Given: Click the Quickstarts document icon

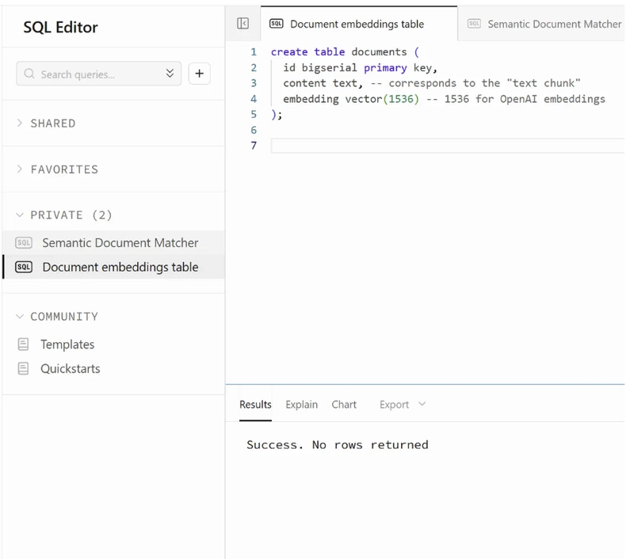Looking at the screenshot, I should point(24,369).
